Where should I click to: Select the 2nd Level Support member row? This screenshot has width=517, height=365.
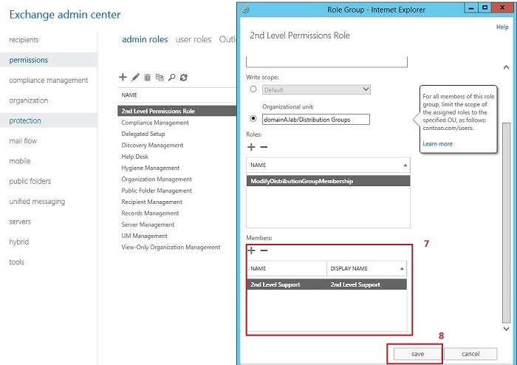[326, 284]
